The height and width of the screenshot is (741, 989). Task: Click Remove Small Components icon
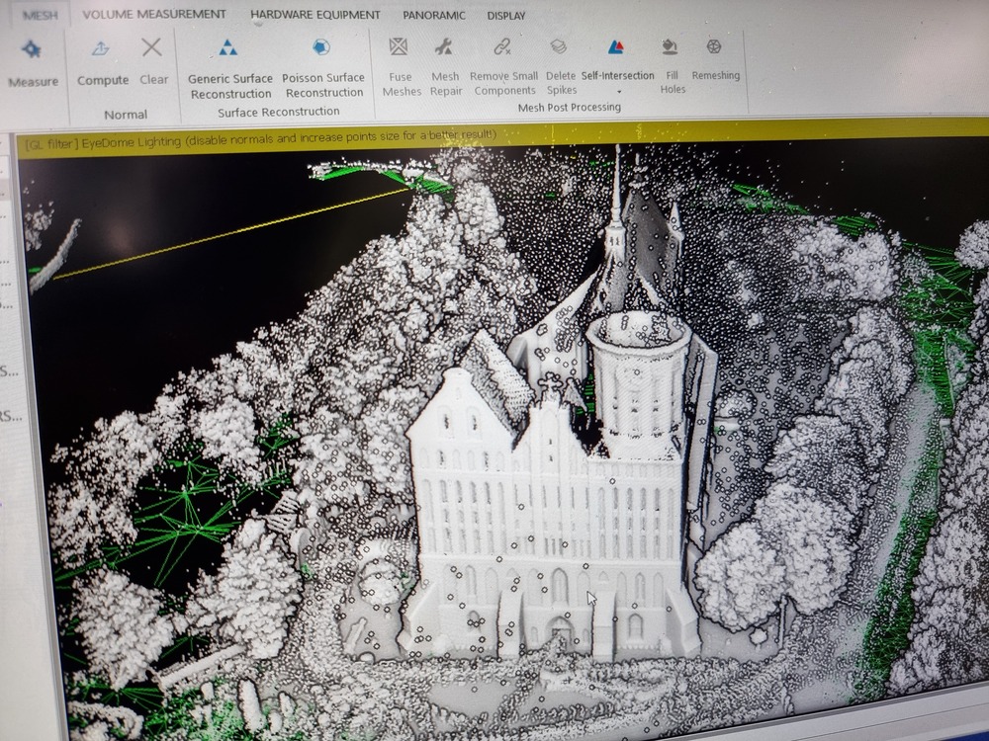502,47
